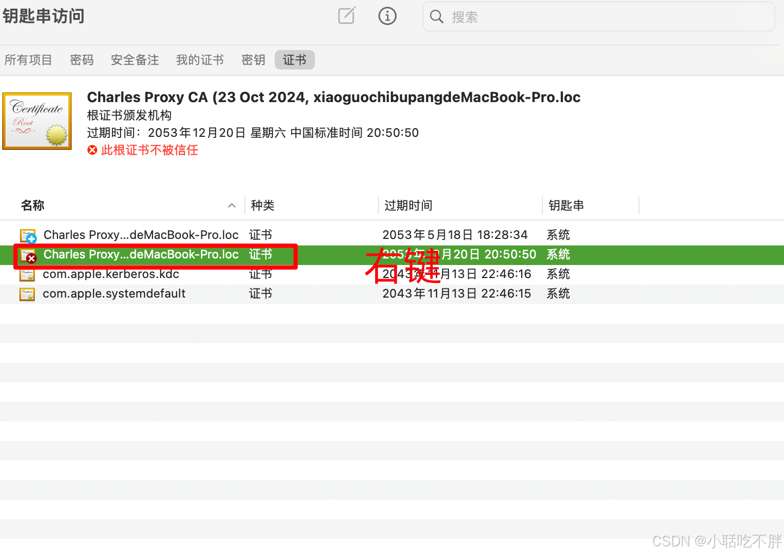Select the highlighted Charles Proxy certificate name

(x=141, y=254)
